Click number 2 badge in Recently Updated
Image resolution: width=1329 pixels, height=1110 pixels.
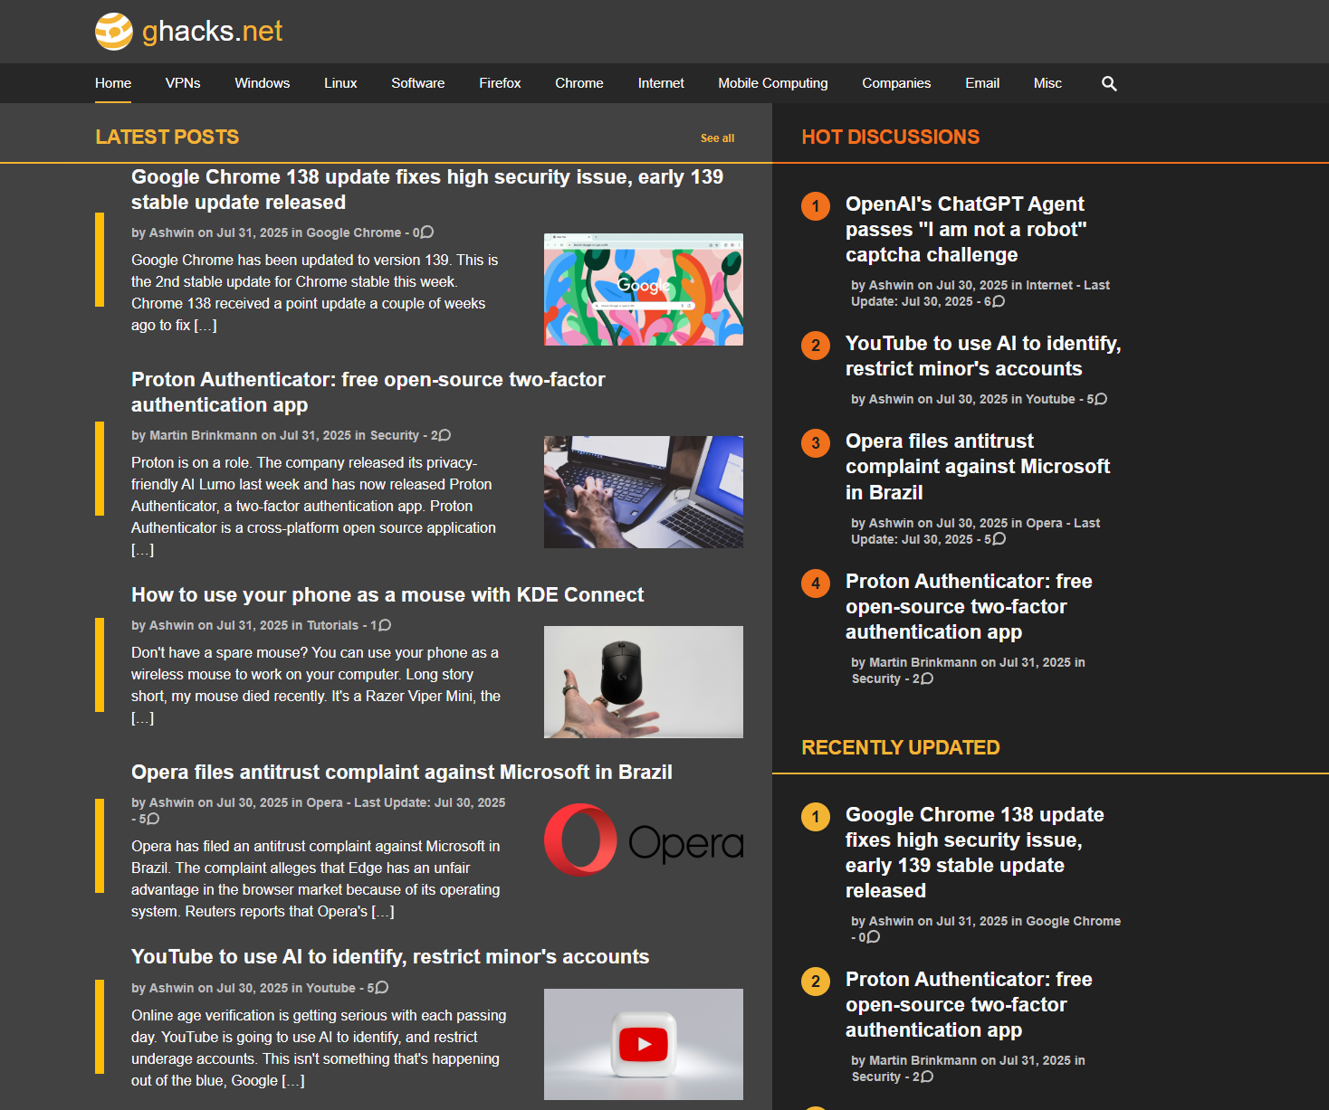815,982
